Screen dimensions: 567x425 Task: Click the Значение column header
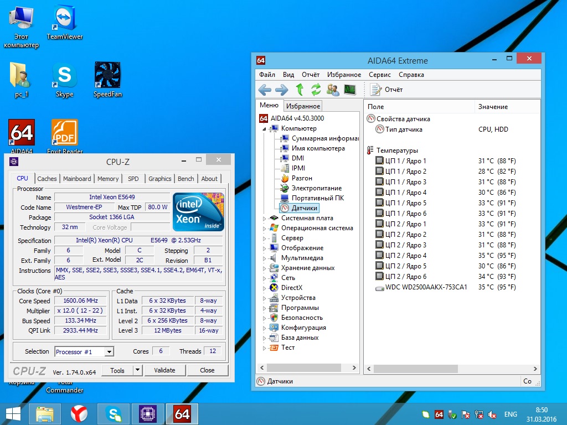click(507, 107)
